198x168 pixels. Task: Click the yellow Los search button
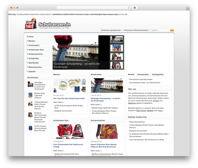pos(172,30)
